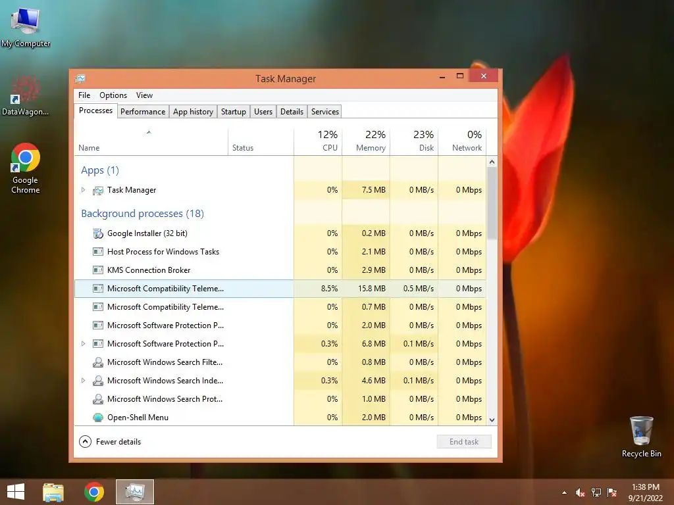Show hidden system tray icons arrow
The width and height of the screenshot is (674, 505).
pyautogui.click(x=564, y=493)
